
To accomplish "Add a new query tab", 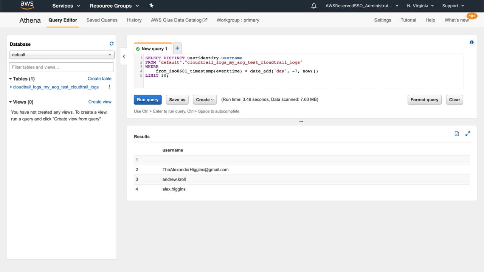I will pyautogui.click(x=177, y=48).
